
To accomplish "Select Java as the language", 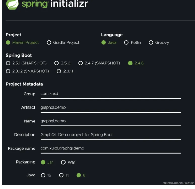I will (x=104, y=42).
